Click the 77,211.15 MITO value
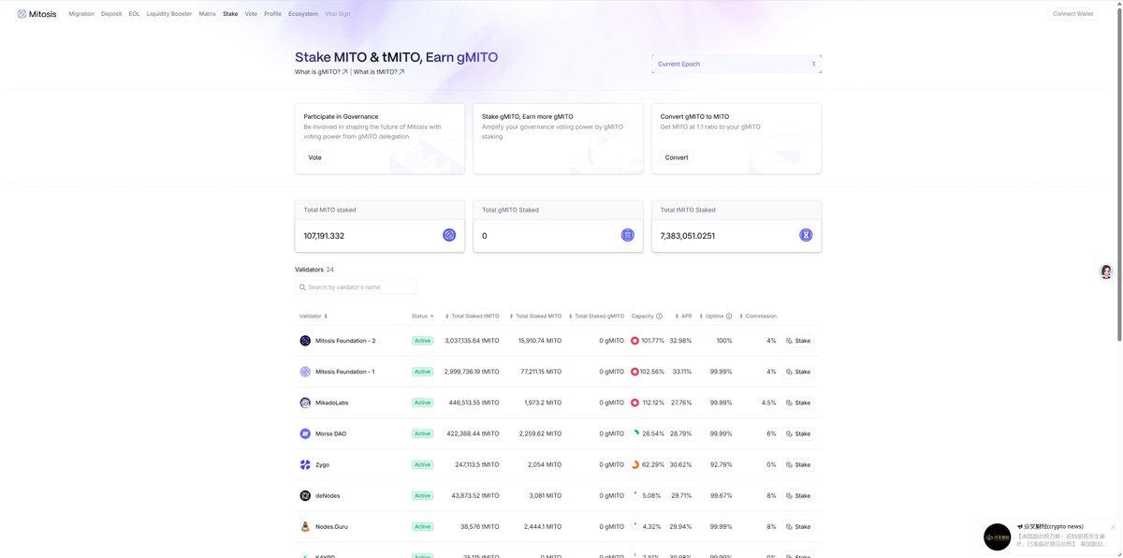The height and width of the screenshot is (558, 1123). pos(540,372)
